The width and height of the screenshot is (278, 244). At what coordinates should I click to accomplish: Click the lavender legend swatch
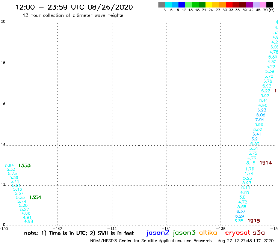(256, 5)
